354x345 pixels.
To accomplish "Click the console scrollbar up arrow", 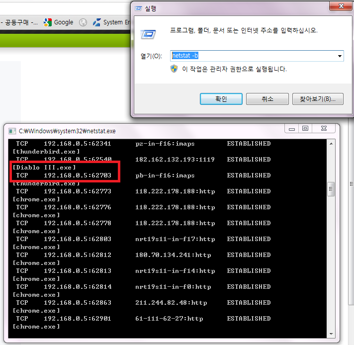I will tap(331, 144).
